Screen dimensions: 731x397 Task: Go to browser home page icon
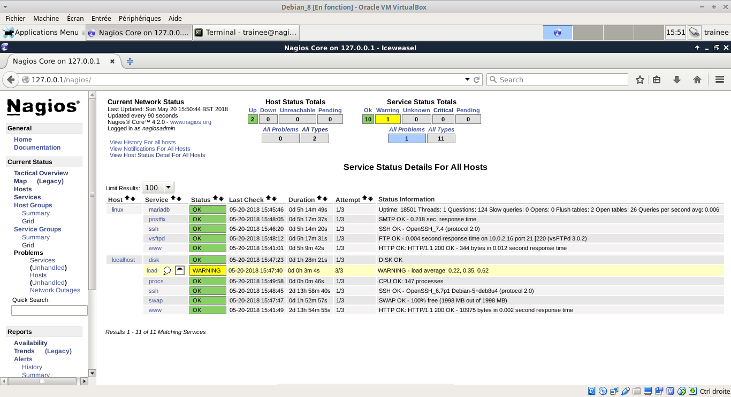pyautogui.click(x=697, y=80)
